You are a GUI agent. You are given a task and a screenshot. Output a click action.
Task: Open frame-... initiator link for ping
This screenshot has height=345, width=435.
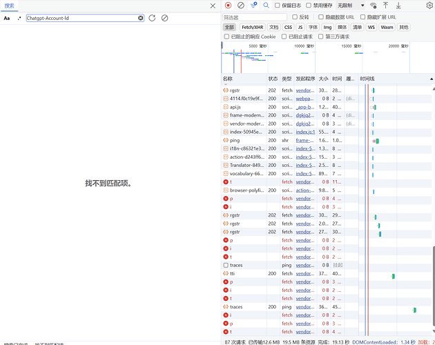(x=305, y=140)
